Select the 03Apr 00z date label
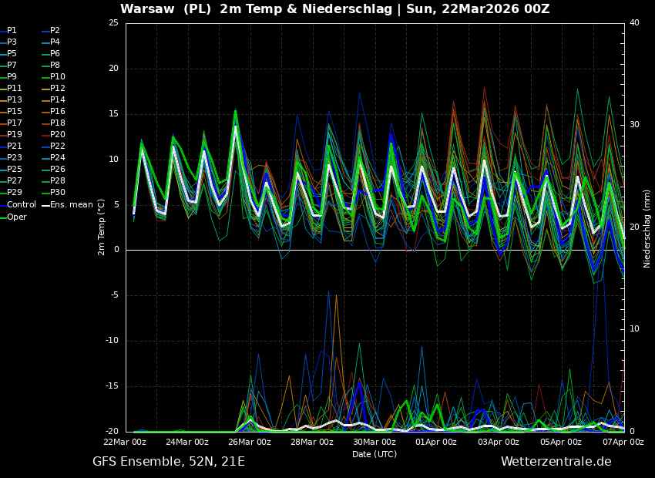 click(499, 442)
